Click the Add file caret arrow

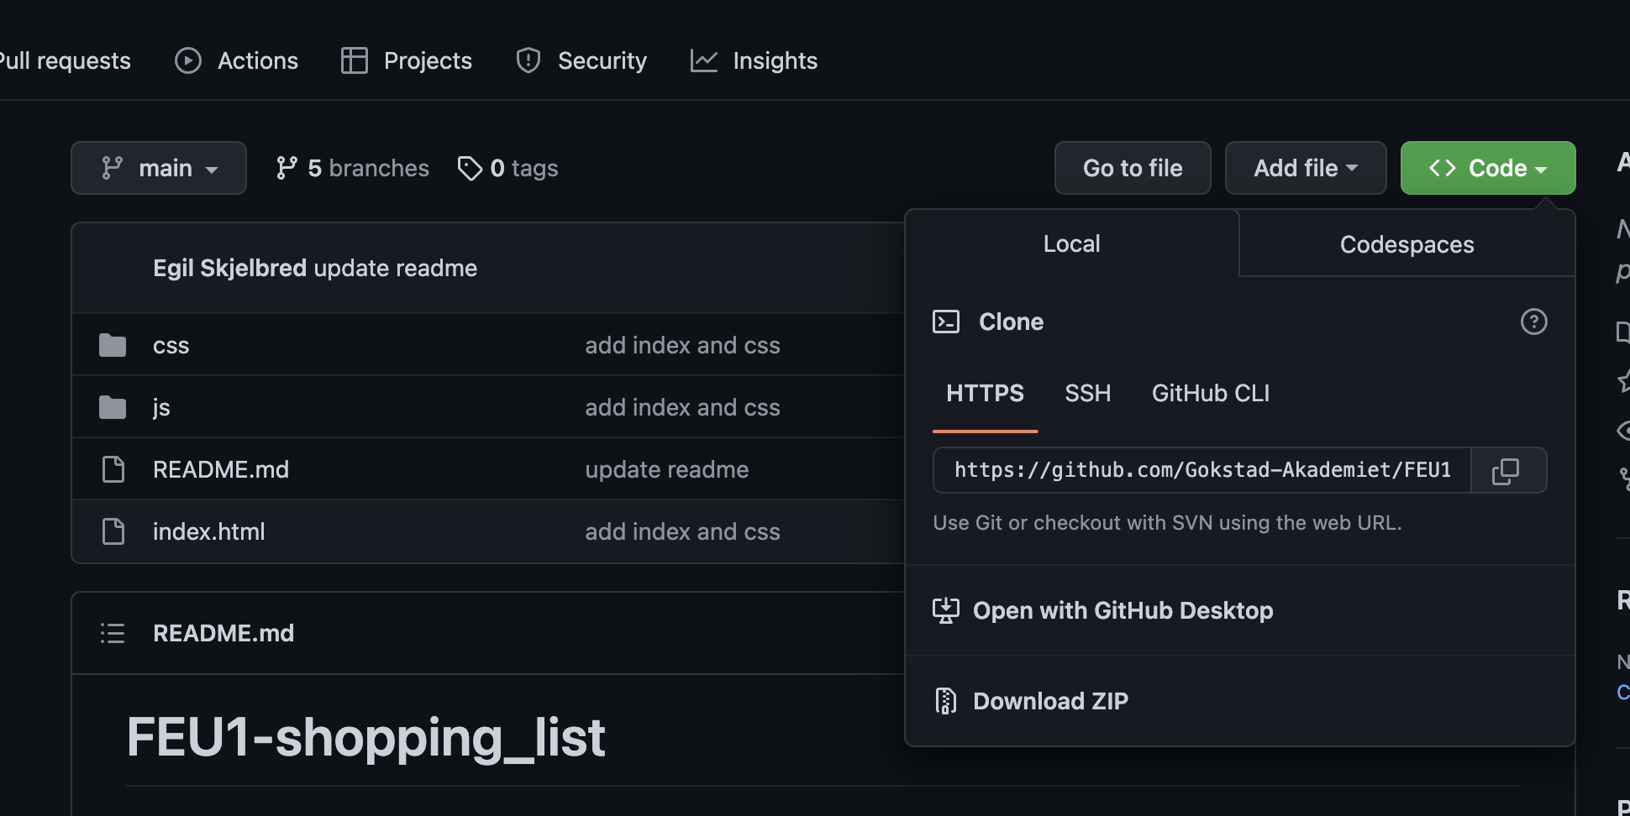[1352, 168]
